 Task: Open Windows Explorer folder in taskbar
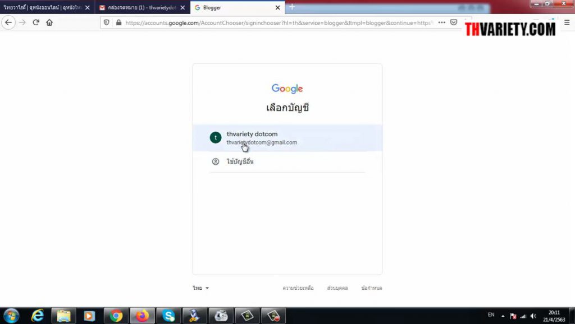(x=63, y=316)
